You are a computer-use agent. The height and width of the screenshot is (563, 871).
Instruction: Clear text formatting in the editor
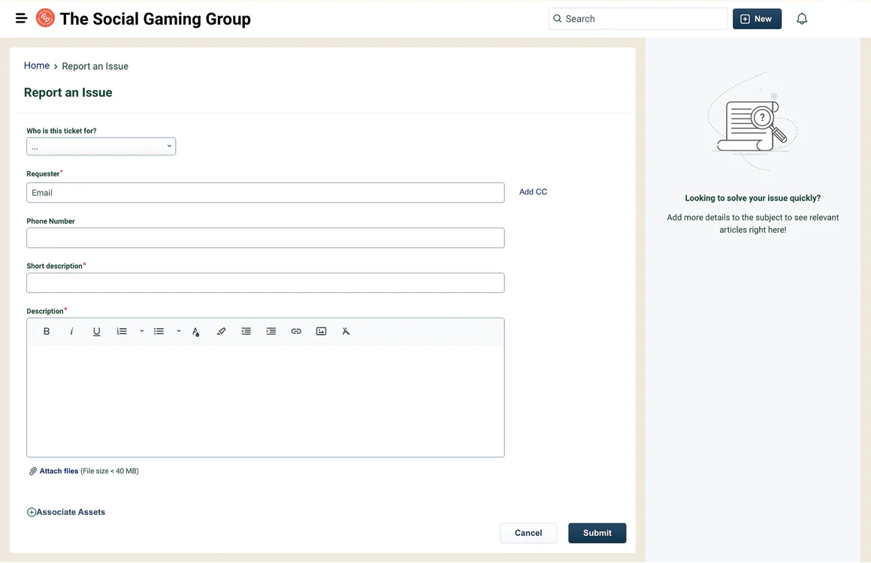click(346, 331)
